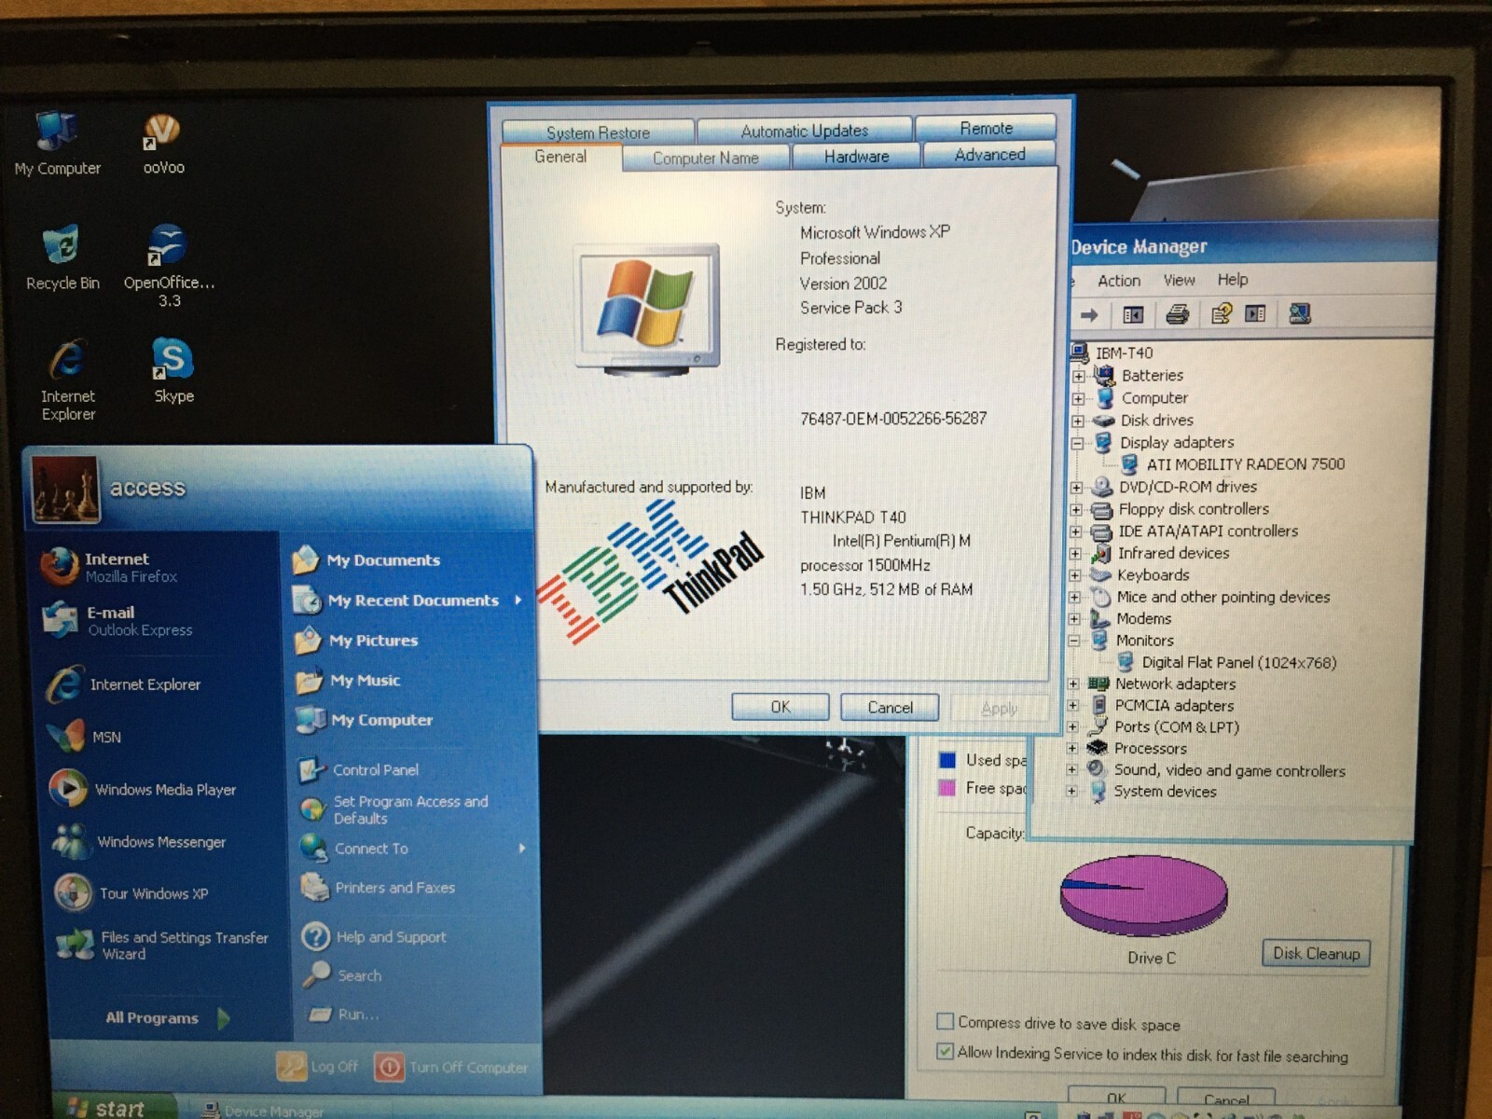The width and height of the screenshot is (1492, 1119).
Task: Open ooVoo desktop shortcut
Action: tap(163, 144)
